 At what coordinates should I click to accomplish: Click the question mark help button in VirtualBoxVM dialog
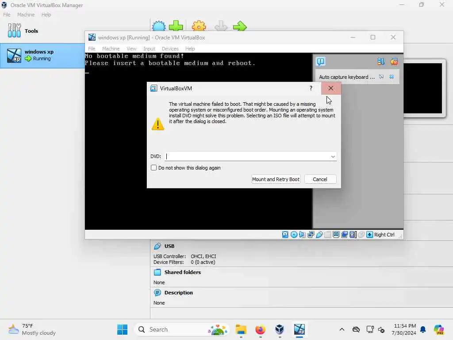[311, 88]
